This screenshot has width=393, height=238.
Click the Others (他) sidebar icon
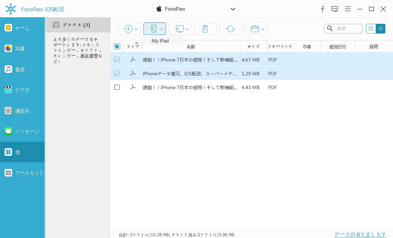[x=8, y=152]
